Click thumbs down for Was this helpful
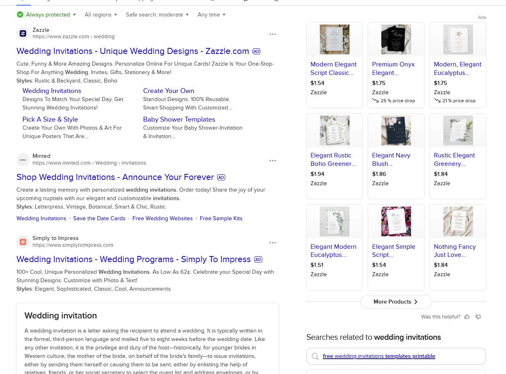This screenshot has width=506, height=374. pyautogui.click(x=478, y=317)
